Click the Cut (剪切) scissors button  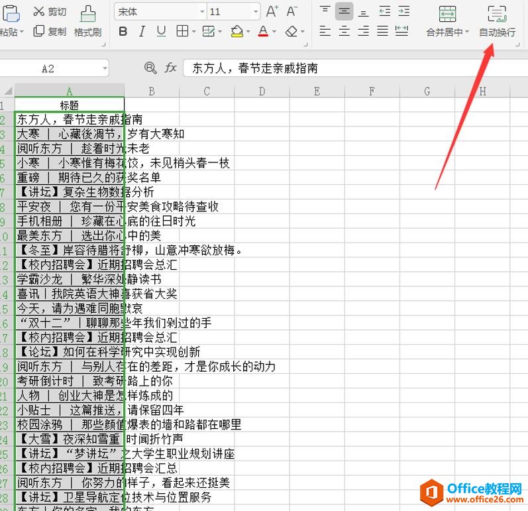coord(50,11)
